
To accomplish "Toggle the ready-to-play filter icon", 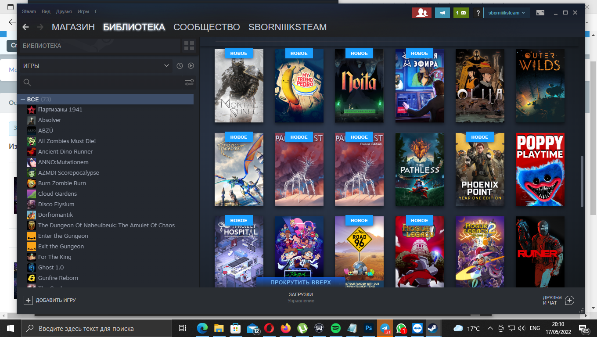I will pyautogui.click(x=191, y=66).
